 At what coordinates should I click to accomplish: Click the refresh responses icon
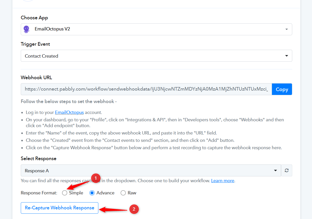click(287, 171)
